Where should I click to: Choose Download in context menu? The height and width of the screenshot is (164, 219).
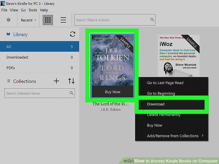coord(171,104)
